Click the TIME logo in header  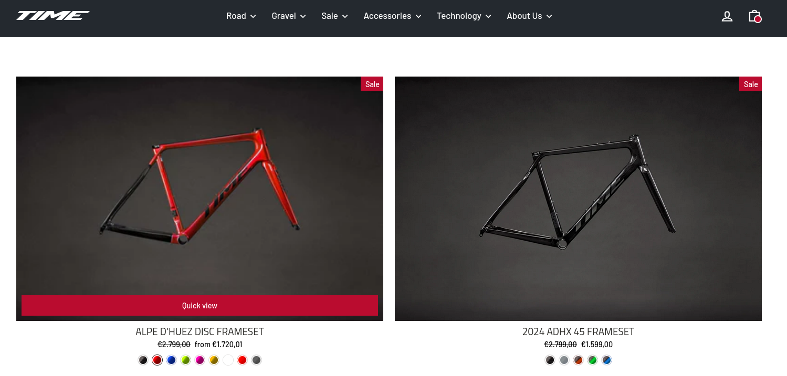53,16
